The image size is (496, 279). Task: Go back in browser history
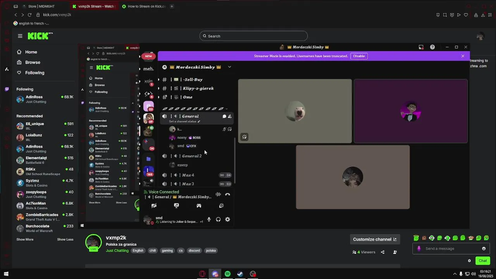pos(15,15)
